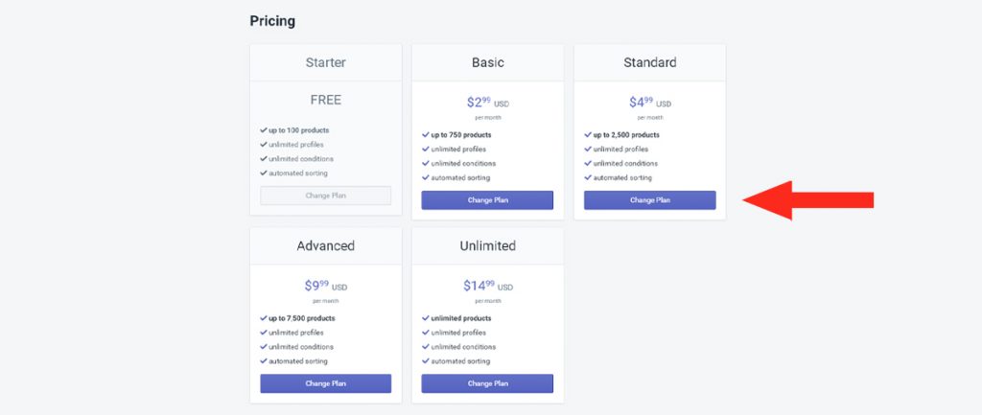Click the Pricing heading
This screenshot has height=415, width=982.
tap(272, 21)
